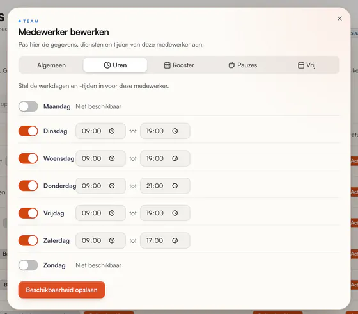358x314 pixels.
Task: Click the Woensdag start time field
Action: pyautogui.click(x=101, y=158)
